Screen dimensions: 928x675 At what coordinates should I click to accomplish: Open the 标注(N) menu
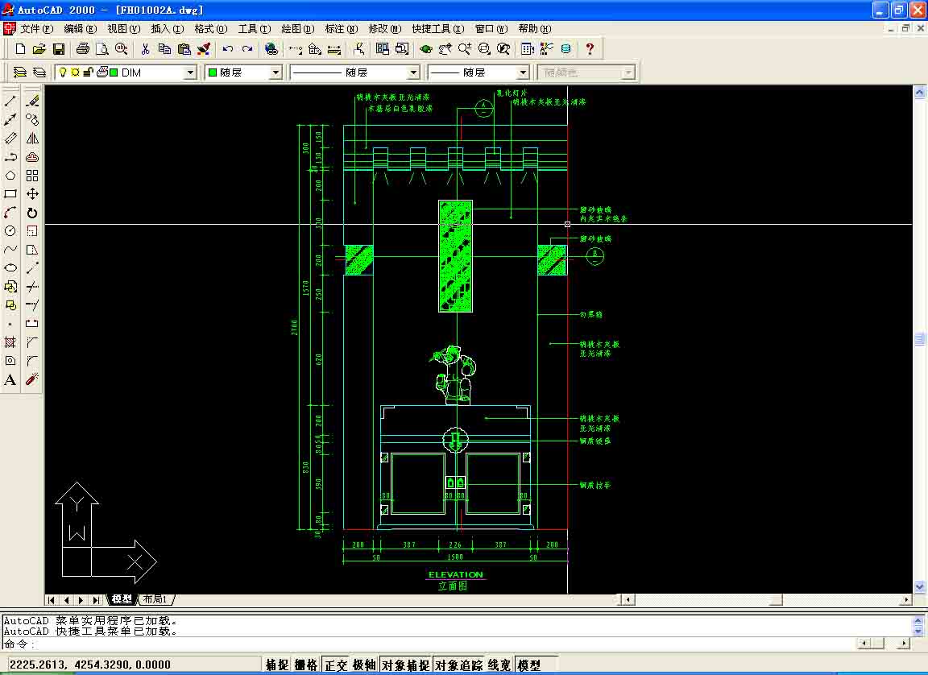coord(342,28)
